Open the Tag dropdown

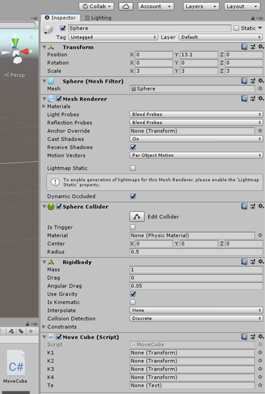click(113, 37)
